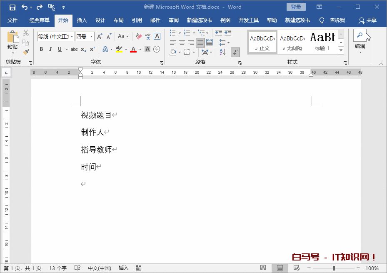Toggle the show/hide paragraph marks button
This screenshot has height=273, width=387.
235,52
